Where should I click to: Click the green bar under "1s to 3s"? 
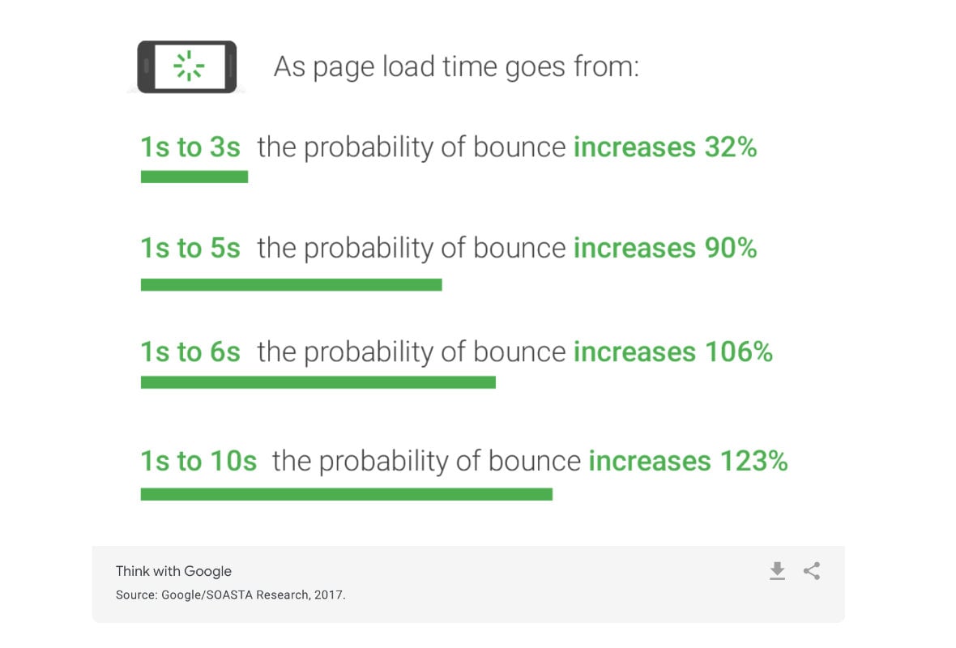pyautogui.click(x=194, y=177)
